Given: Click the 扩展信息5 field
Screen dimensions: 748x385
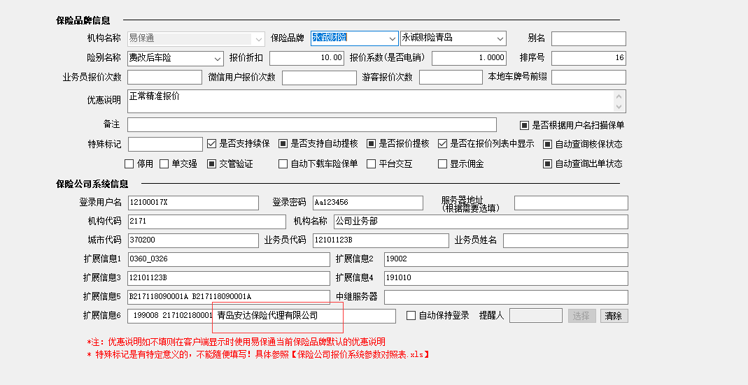Looking at the screenshot, I should tap(229, 297).
